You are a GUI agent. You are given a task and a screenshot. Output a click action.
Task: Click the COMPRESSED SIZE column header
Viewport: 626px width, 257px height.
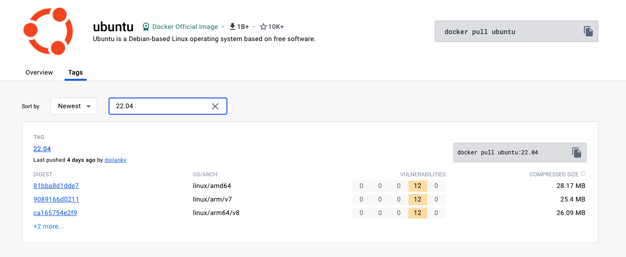(x=554, y=174)
